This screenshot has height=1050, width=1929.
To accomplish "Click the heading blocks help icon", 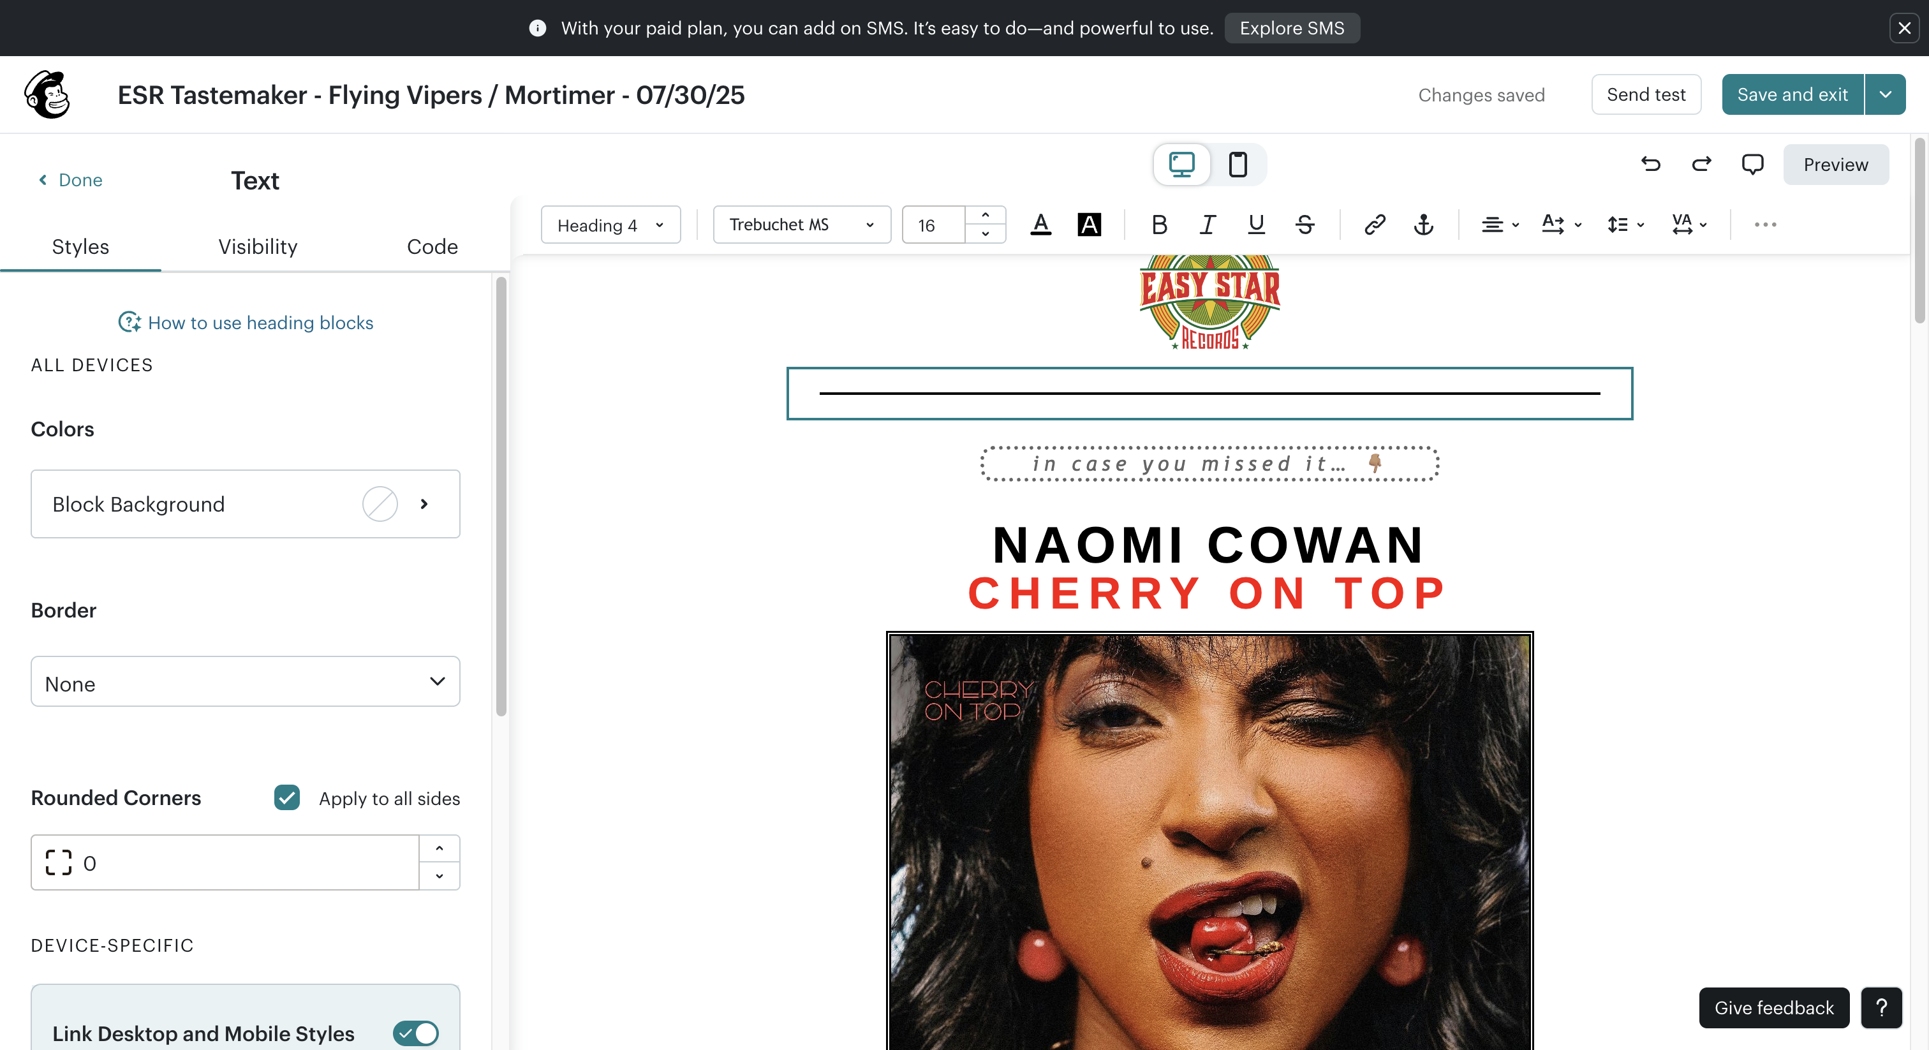I will pos(129,323).
